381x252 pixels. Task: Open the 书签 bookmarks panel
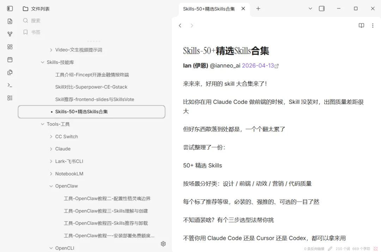click(32, 32)
